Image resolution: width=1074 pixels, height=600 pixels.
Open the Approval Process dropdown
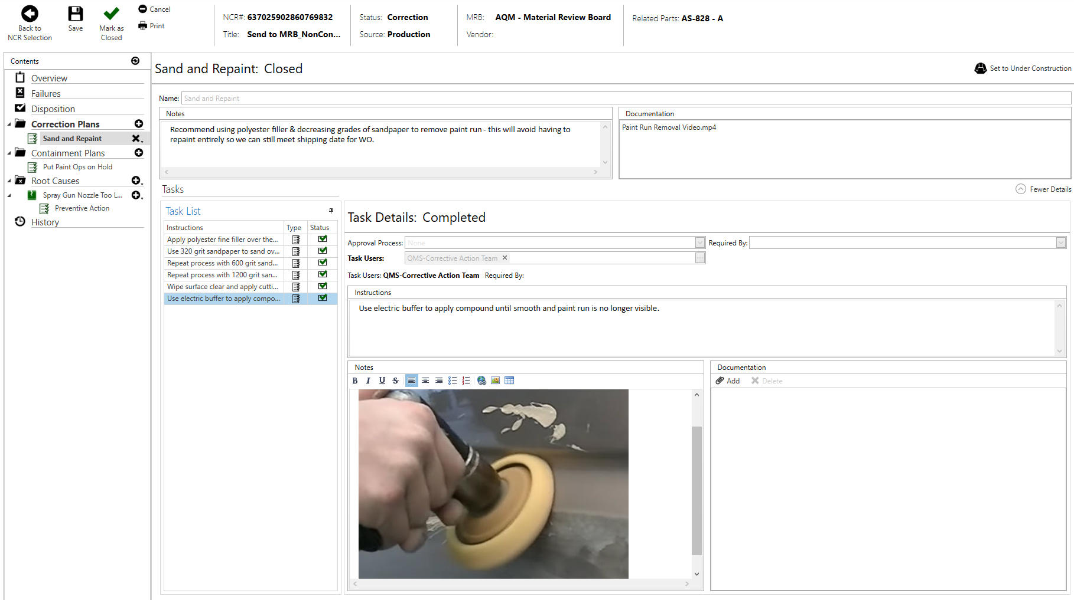coord(700,242)
